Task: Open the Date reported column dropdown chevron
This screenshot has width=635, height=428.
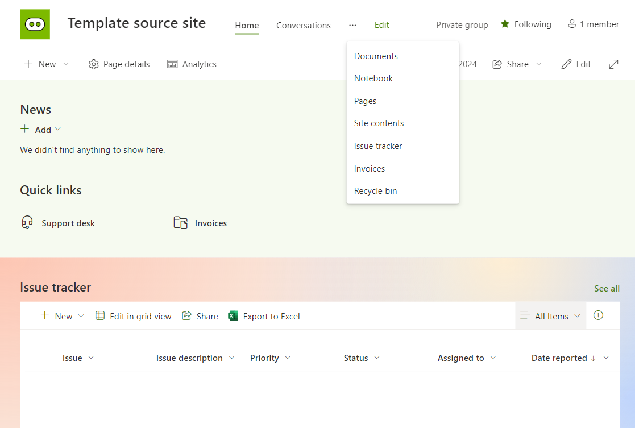Action: coord(606,357)
